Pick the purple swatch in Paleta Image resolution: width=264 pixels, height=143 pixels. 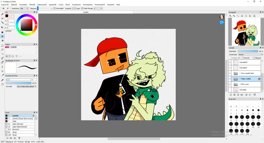coord(8,47)
